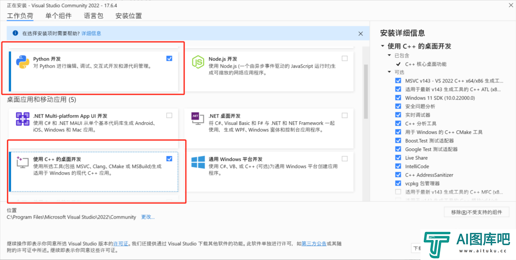Click the C++ 核心桌面功能 included item

pyautogui.click(x=426, y=64)
